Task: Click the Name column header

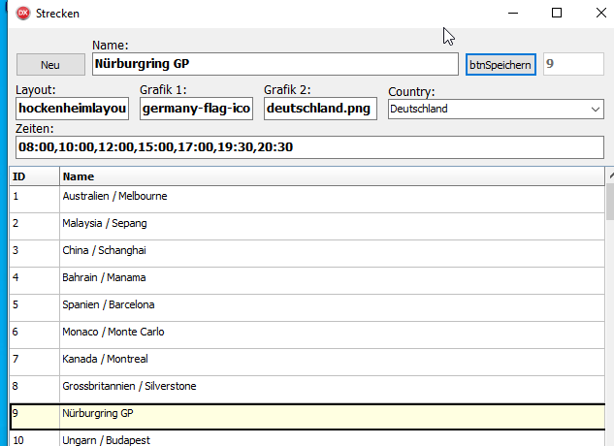Action: point(330,176)
